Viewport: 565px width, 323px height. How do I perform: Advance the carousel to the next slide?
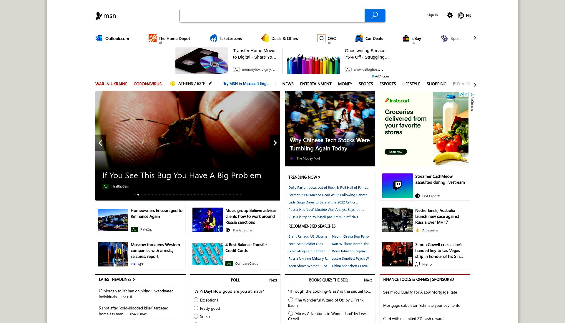coord(275,143)
